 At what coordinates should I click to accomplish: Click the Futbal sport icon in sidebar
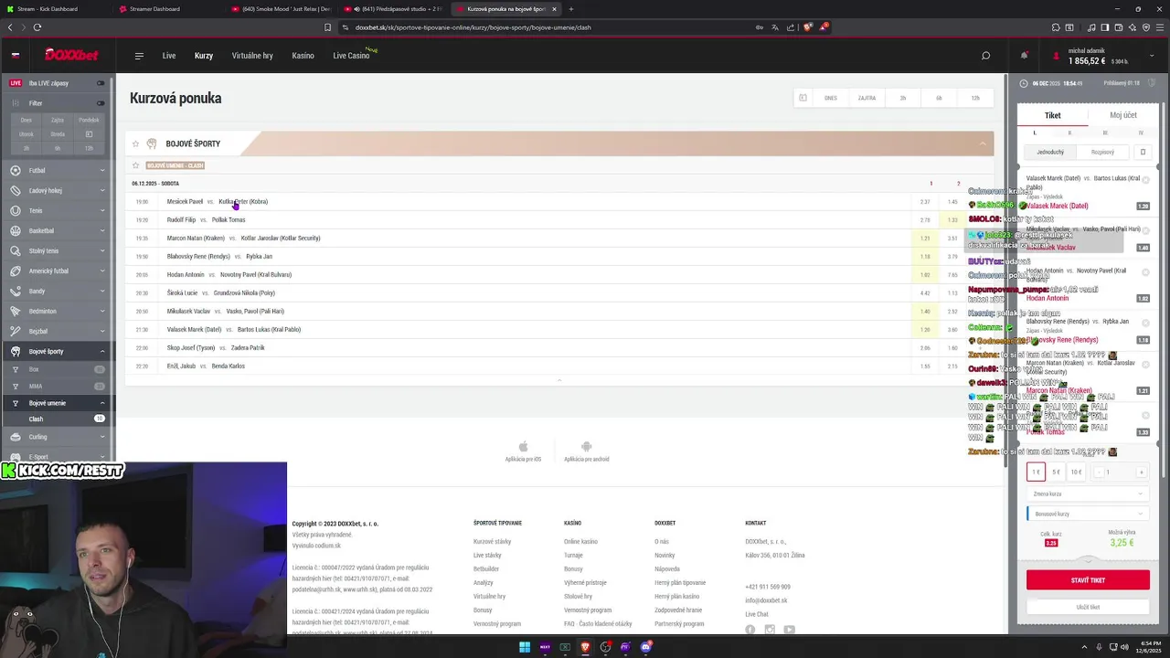16,170
